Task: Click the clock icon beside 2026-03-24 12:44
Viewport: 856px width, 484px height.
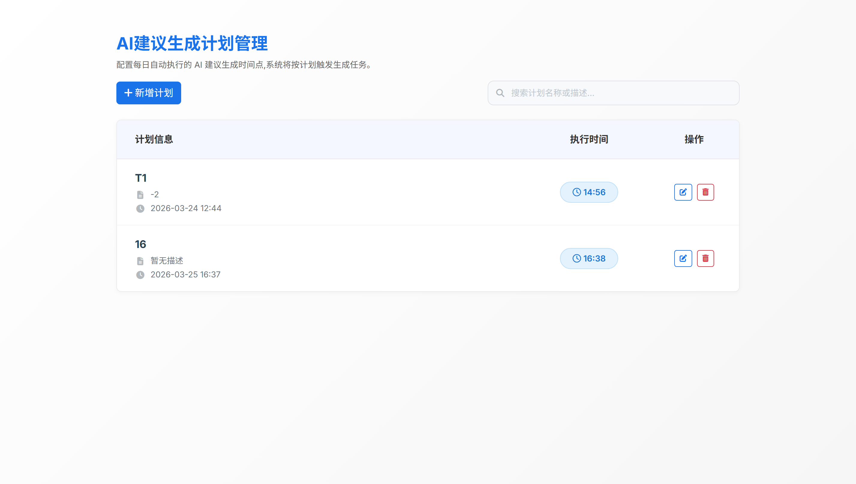Action: tap(140, 208)
